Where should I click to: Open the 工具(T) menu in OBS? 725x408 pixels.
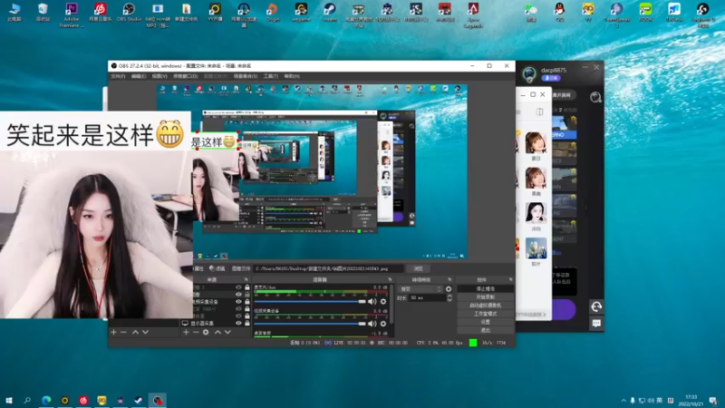tap(270, 76)
